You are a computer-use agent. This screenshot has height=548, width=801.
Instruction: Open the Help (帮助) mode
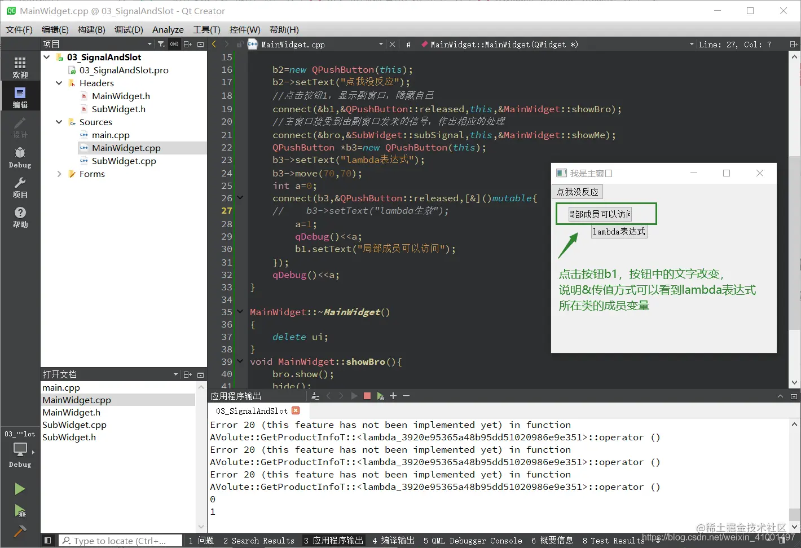[20, 217]
